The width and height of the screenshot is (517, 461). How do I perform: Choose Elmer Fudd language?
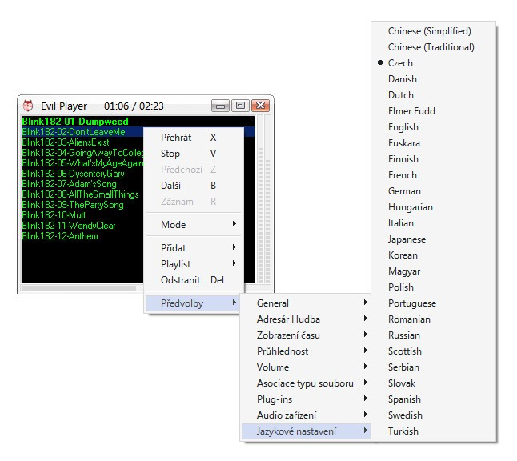point(434,111)
